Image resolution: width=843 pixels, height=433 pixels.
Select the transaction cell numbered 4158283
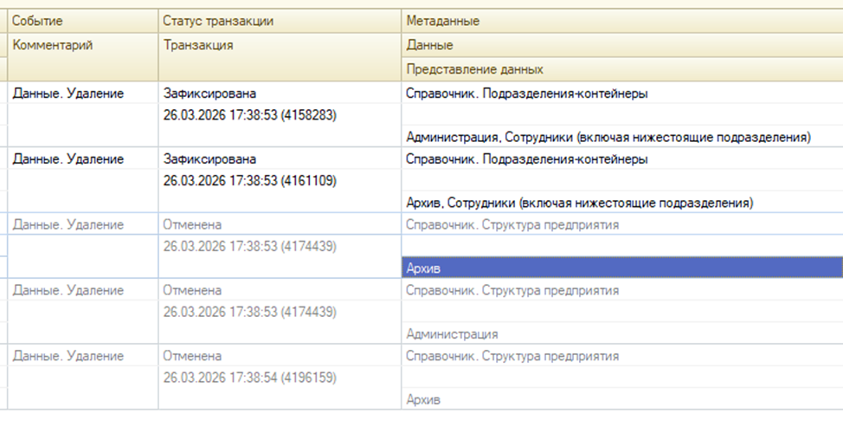[x=249, y=115]
